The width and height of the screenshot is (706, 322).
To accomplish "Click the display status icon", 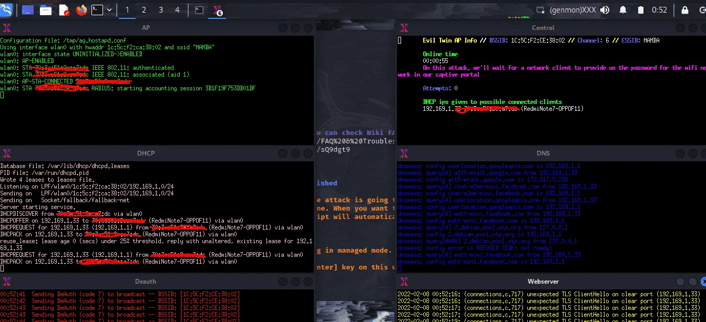I will coord(540,10).
